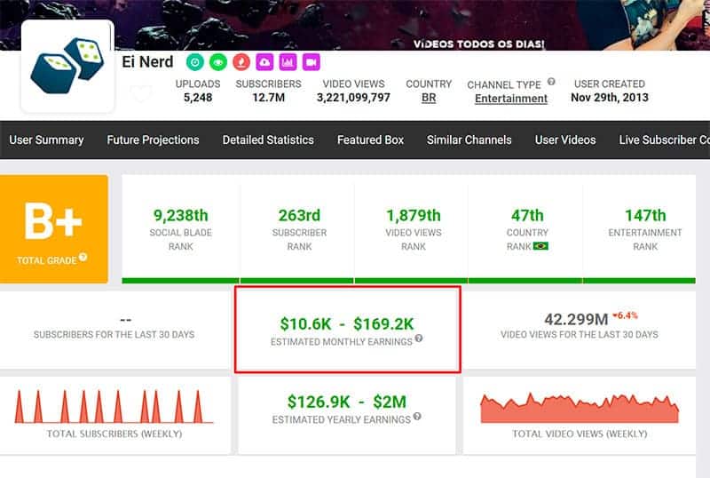Click the Ei Nerd dice channel avatar
Screen dimensions: 710x478
(x=67, y=67)
